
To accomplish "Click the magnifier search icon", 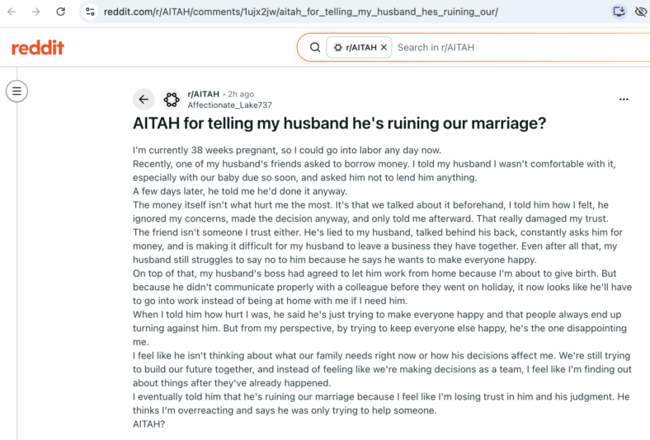I will click(x=315, y=47).
